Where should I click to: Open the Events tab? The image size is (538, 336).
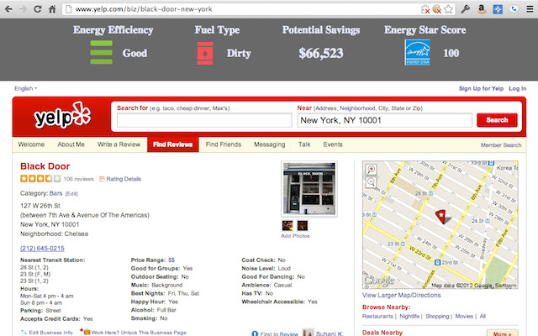pyautogui.click(x=333, y=144)
